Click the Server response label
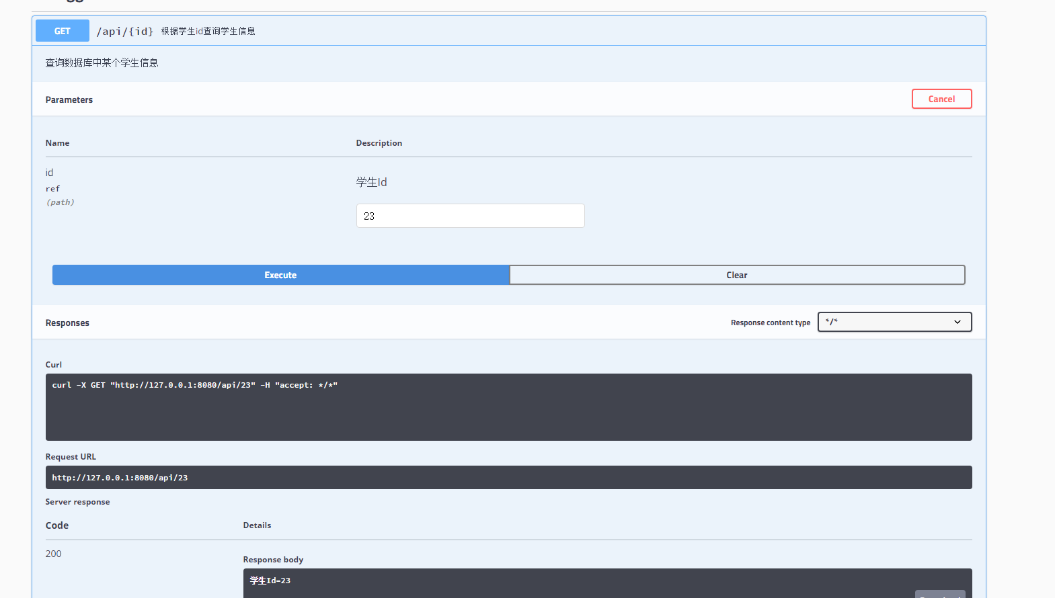 (x=77, y=502)
